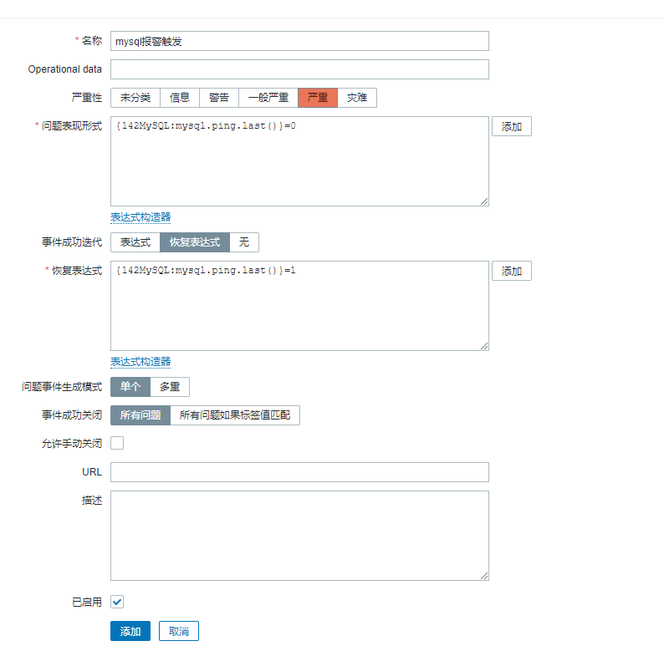Click 添加 next to problem expression
664x646 pixels.
click(x=512, y=126)
